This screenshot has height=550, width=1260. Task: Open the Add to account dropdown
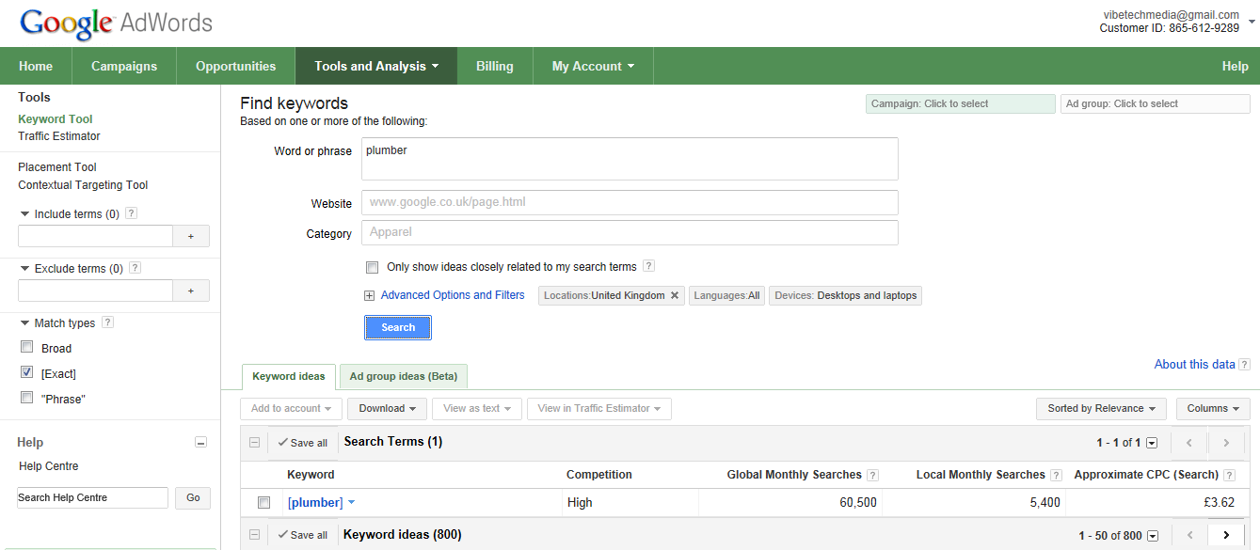pos(291,408)
